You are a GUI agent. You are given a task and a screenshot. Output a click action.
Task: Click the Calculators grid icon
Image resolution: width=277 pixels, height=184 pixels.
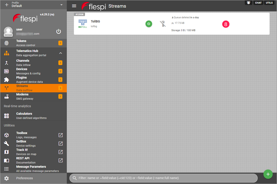coord(7,116)
